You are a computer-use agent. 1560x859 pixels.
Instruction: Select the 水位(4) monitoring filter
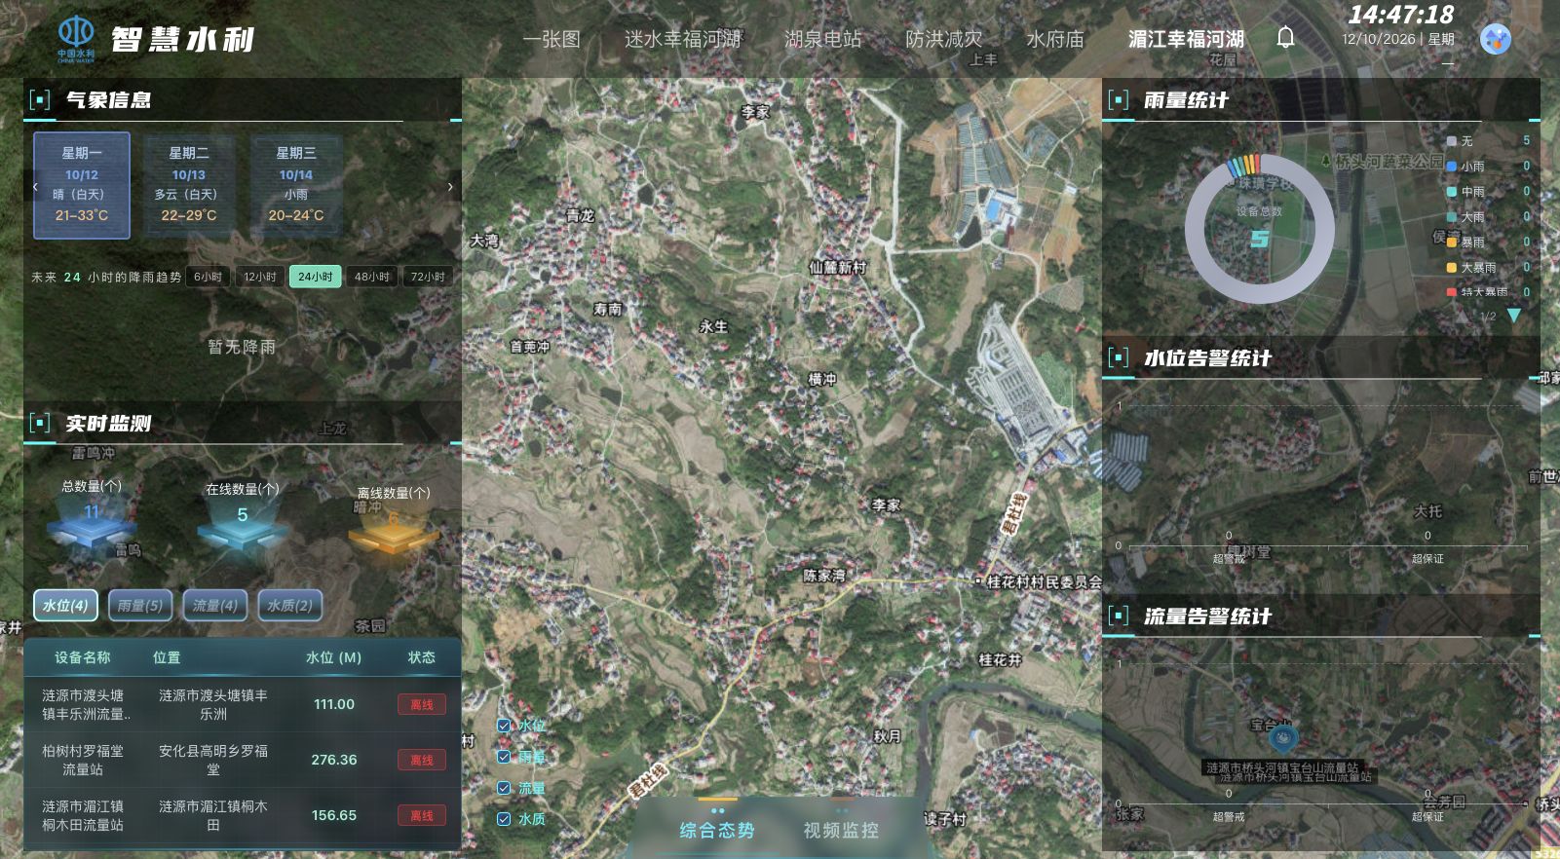tap(65, 605)
